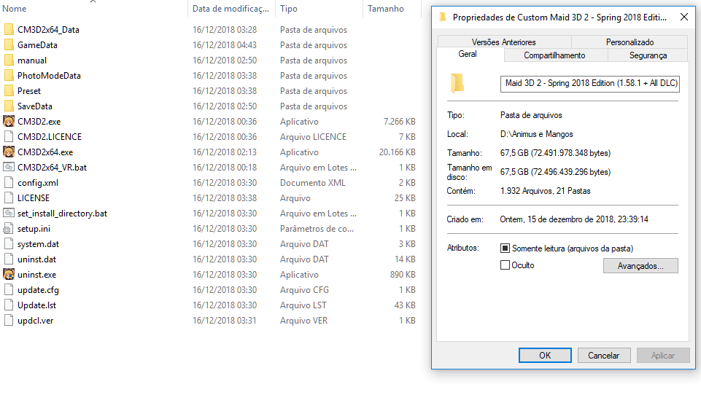Click the OK button
The height and width of the screenshot is (403, 701).
(x=545, y=355)
